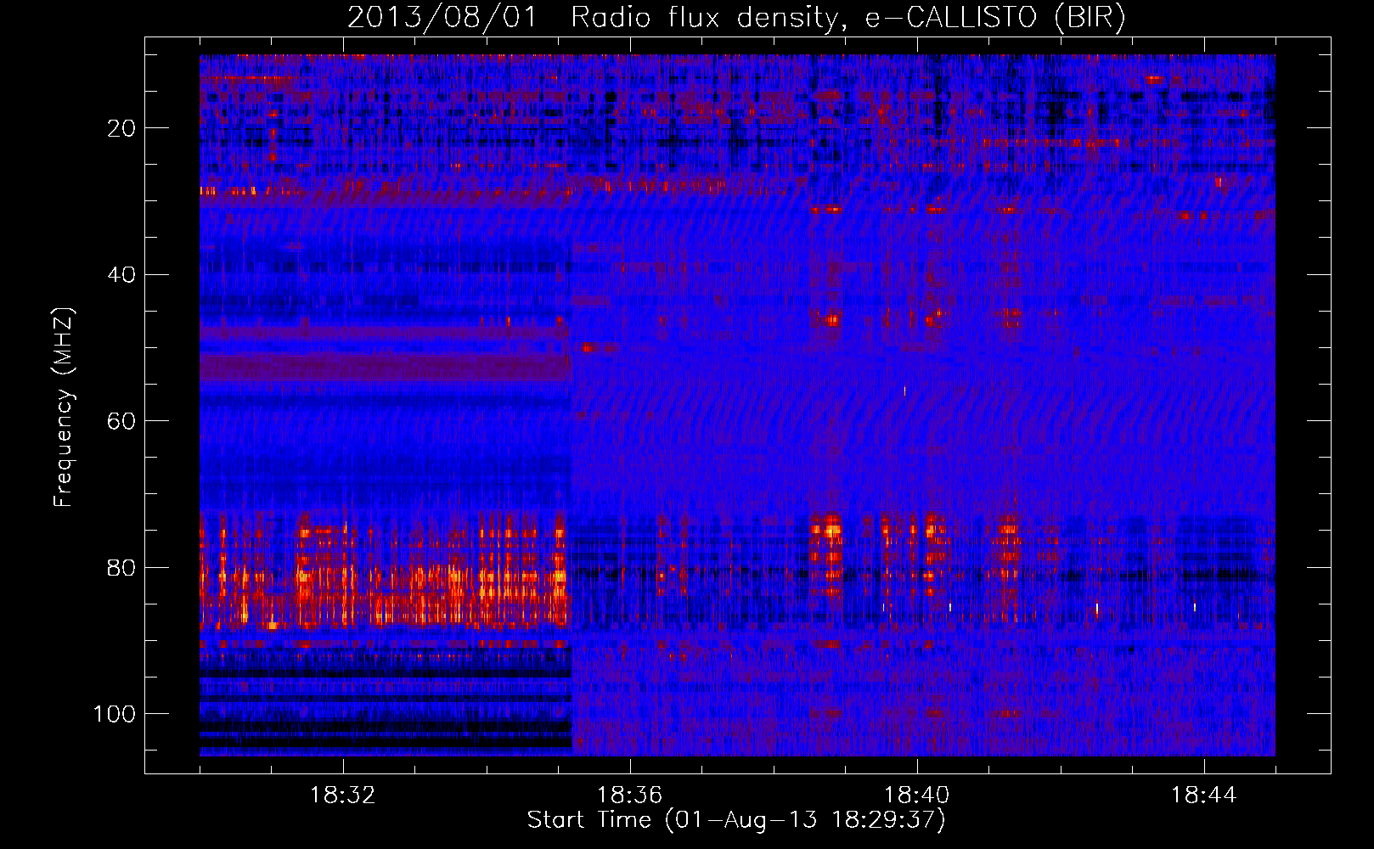Viewport: 1374px width, 849px height.
Task: Click the x-axis time label '18:44'
Action: tap(1204, 796)
